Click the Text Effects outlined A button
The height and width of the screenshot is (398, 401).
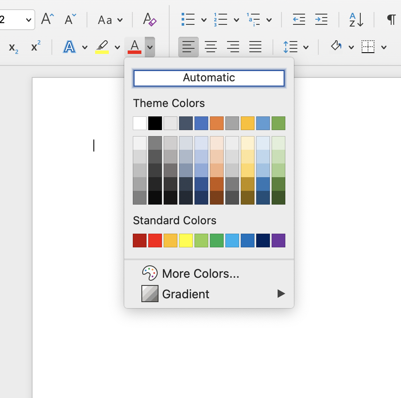point(69,47)
